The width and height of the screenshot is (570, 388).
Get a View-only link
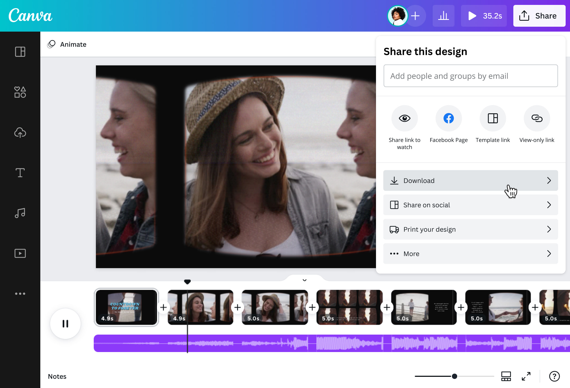(x=536, y=118)
